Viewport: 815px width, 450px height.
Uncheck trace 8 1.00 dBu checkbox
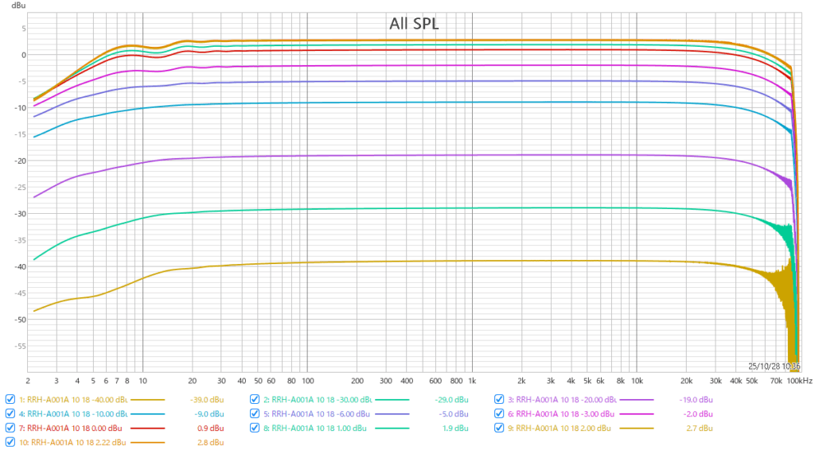point(255,428)
